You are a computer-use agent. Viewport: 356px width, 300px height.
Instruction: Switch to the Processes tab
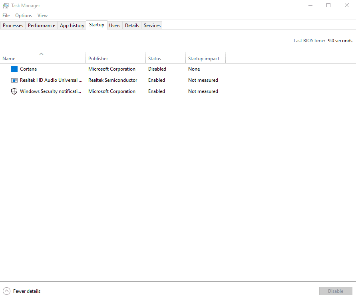(13, 26)
